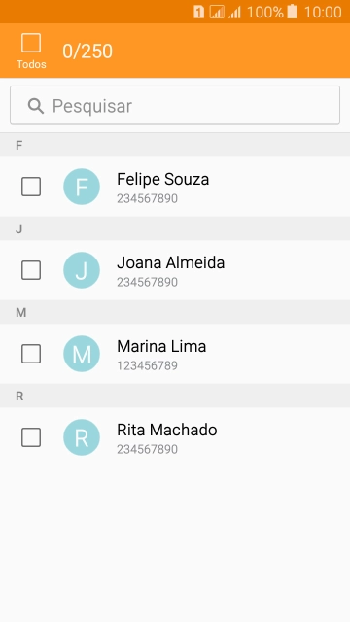
Task: Select the Rita Machado contact name
Action: tap(166, 430)
